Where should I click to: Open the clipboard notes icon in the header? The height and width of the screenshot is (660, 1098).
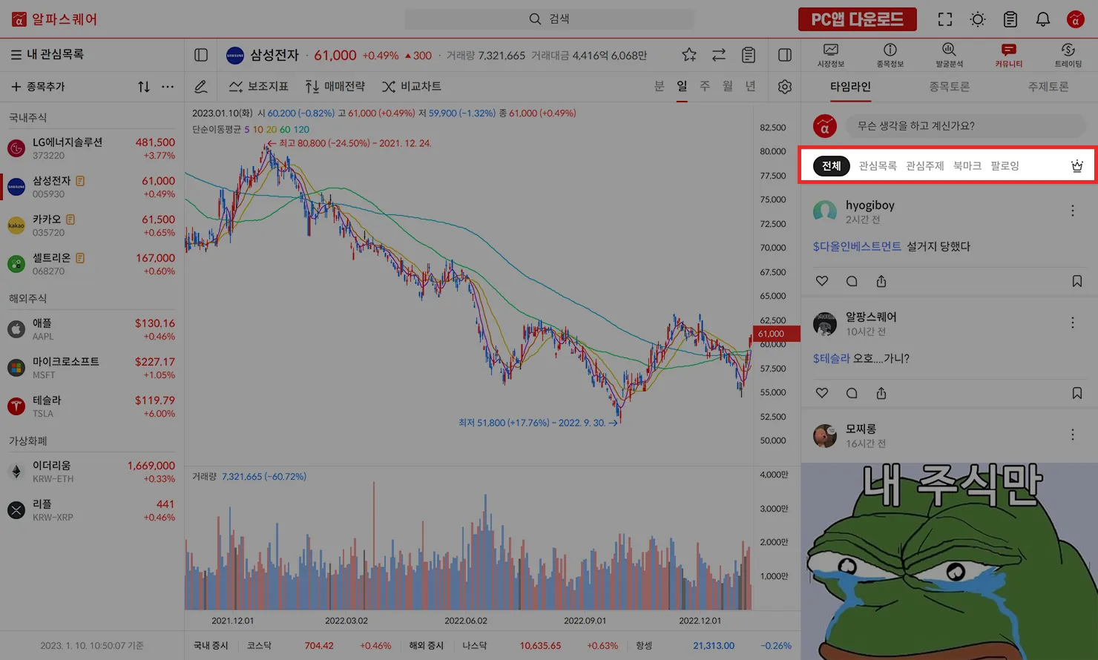1010,19
